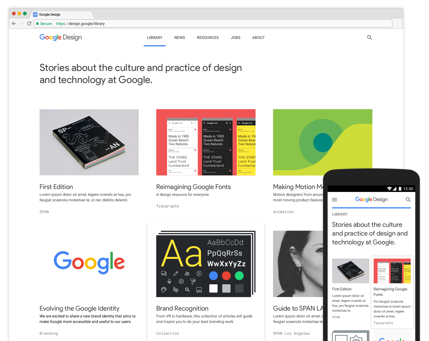
Task: Click the microphone icon in Brand Recognition image
Action: pyautogui.click(x=169, y=281)
